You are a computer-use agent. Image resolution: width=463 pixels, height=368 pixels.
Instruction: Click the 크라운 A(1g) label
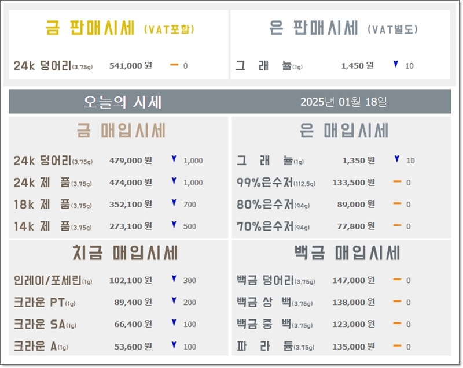tap(41, 346)
